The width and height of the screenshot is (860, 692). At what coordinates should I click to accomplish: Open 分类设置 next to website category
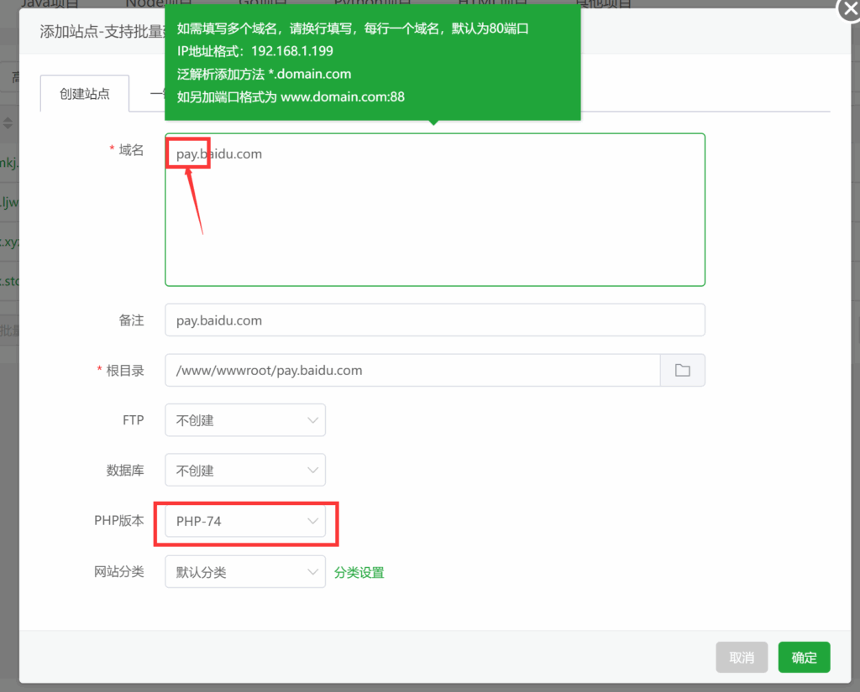[x=359, y=571]
